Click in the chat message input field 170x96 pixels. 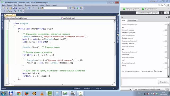point(139,82)
